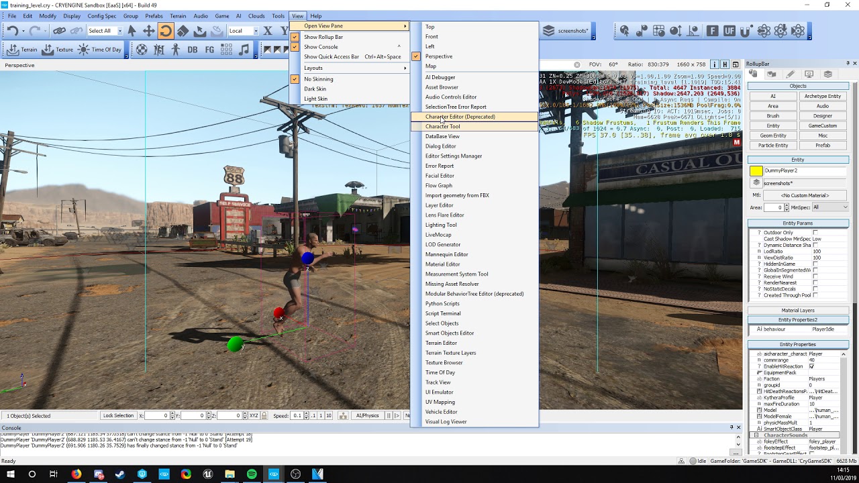This screenshot has height=483, width=859.
Task: Open the Local coordinate system dropdown
Action: (255, 31)
